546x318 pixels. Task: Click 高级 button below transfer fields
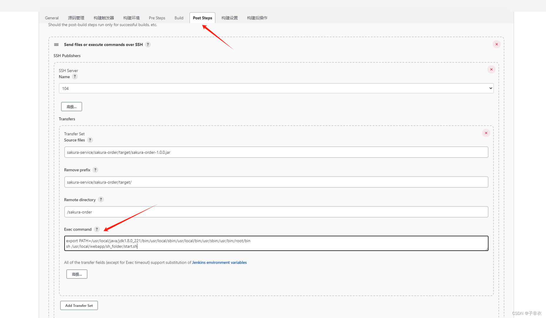[77, 274]
